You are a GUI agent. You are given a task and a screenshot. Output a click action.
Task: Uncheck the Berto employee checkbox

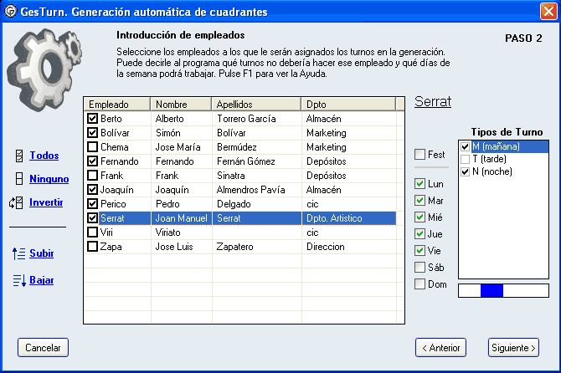[92, 119]
